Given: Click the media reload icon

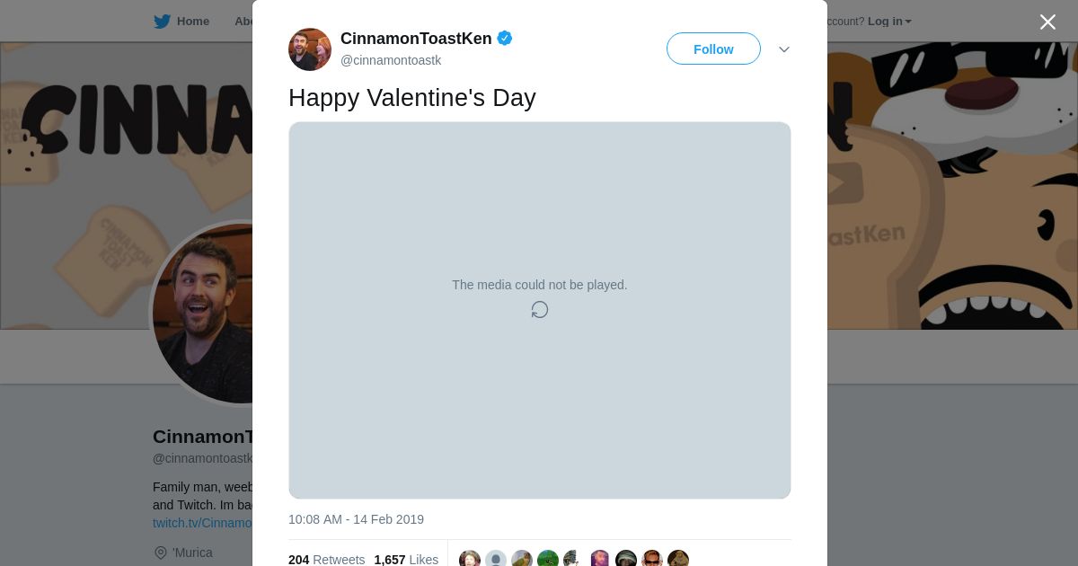Looking at the screenshot, I should tap(540, 310).
